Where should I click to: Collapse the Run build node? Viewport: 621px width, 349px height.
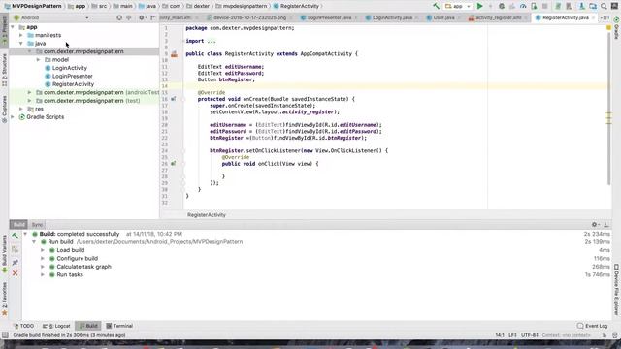(x=34, y=241)
